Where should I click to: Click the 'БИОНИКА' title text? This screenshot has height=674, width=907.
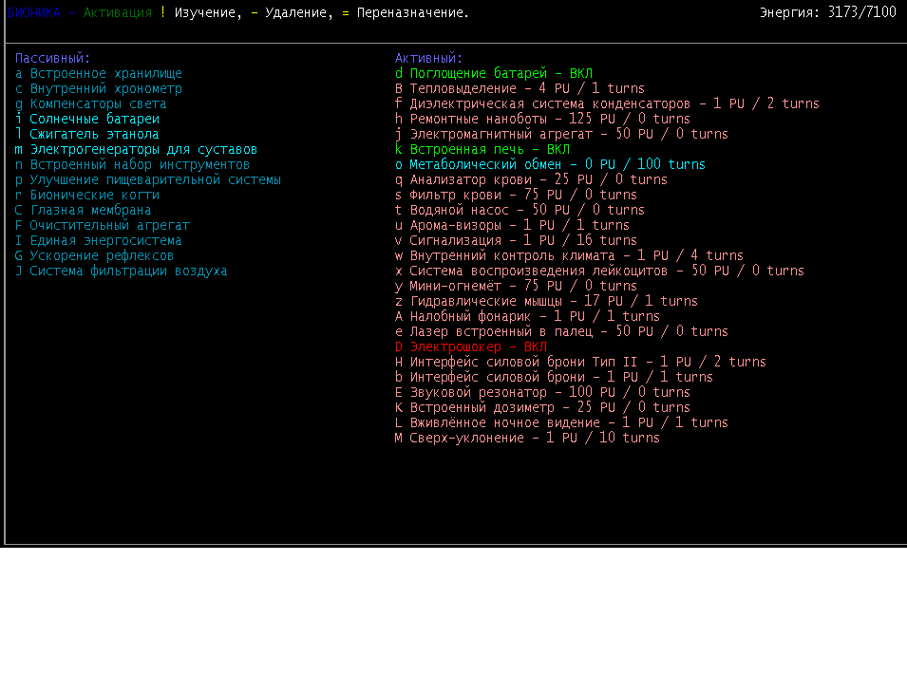tap(34, 12)
